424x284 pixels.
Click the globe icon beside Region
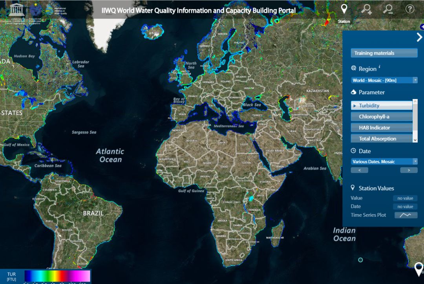[x=353, y=68]
